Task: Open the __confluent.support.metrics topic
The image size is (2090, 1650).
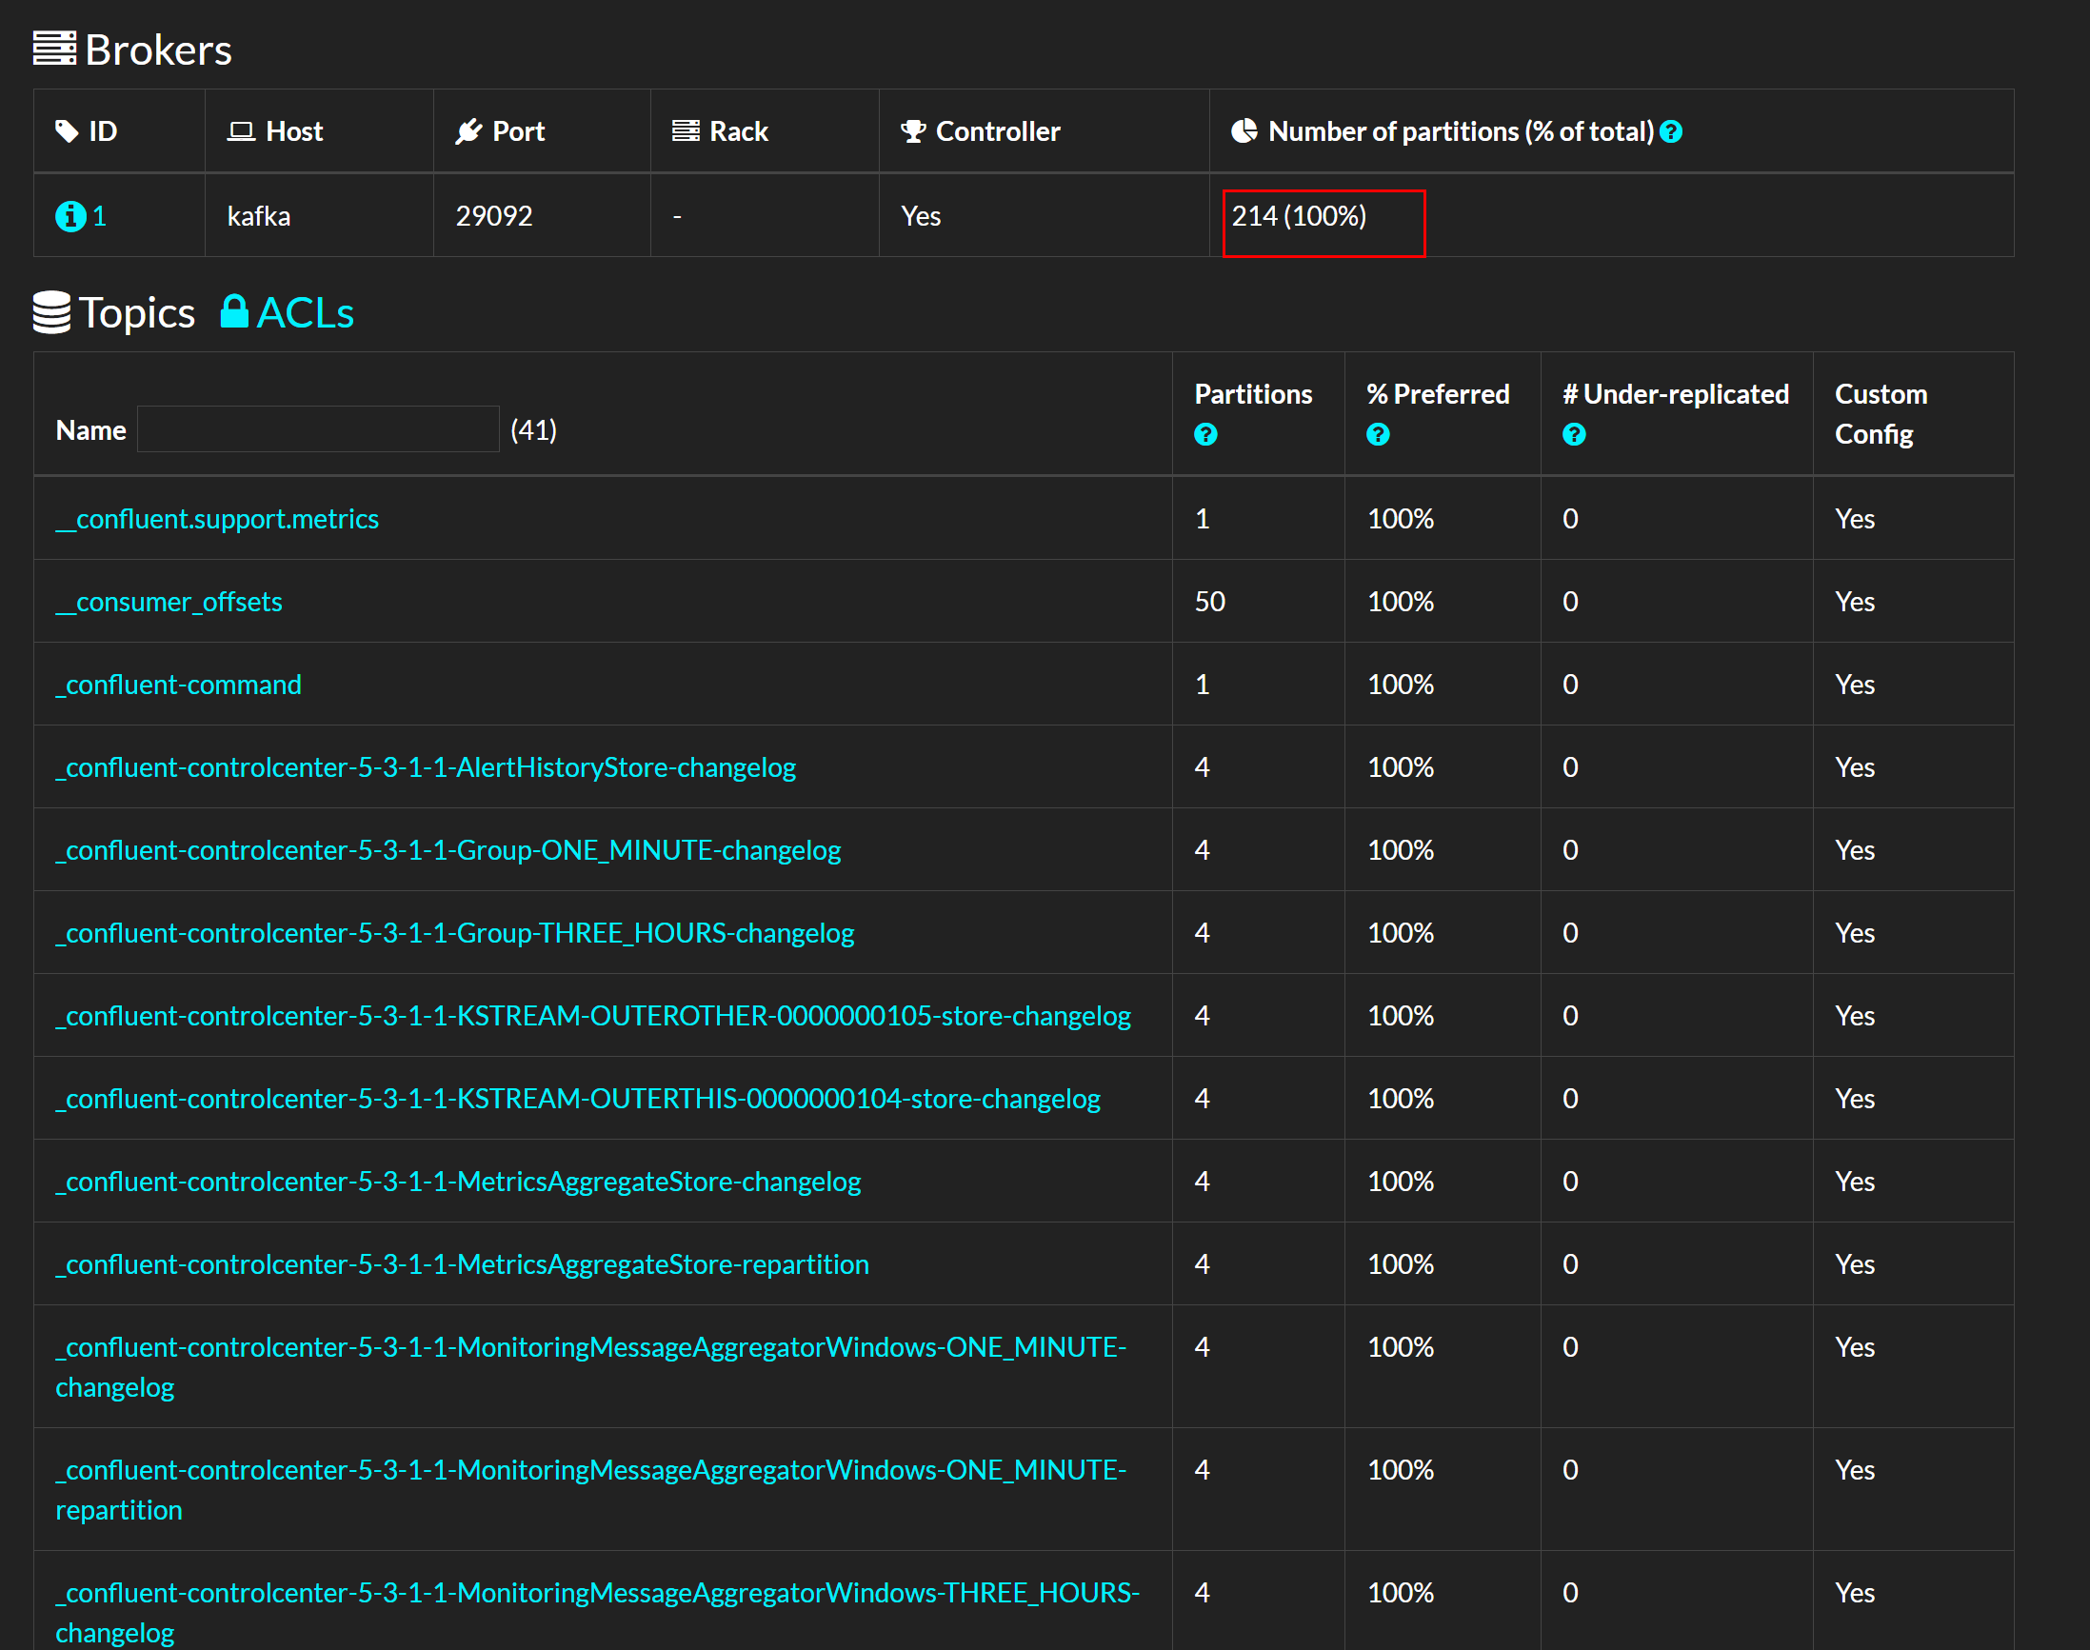Action: click(217, 519)
